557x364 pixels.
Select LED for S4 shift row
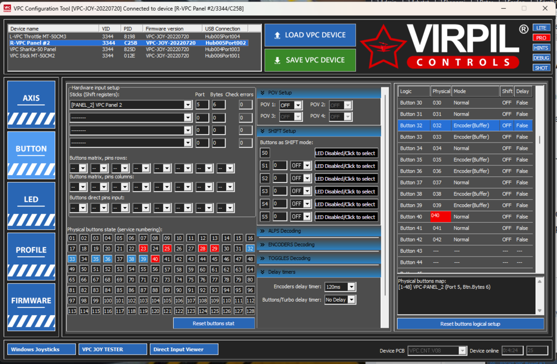click(x=346, y=204)
